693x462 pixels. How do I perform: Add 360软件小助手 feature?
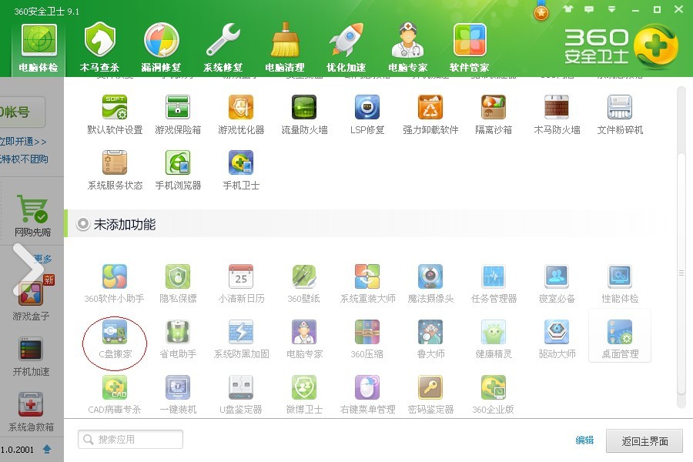pos(115,283)
